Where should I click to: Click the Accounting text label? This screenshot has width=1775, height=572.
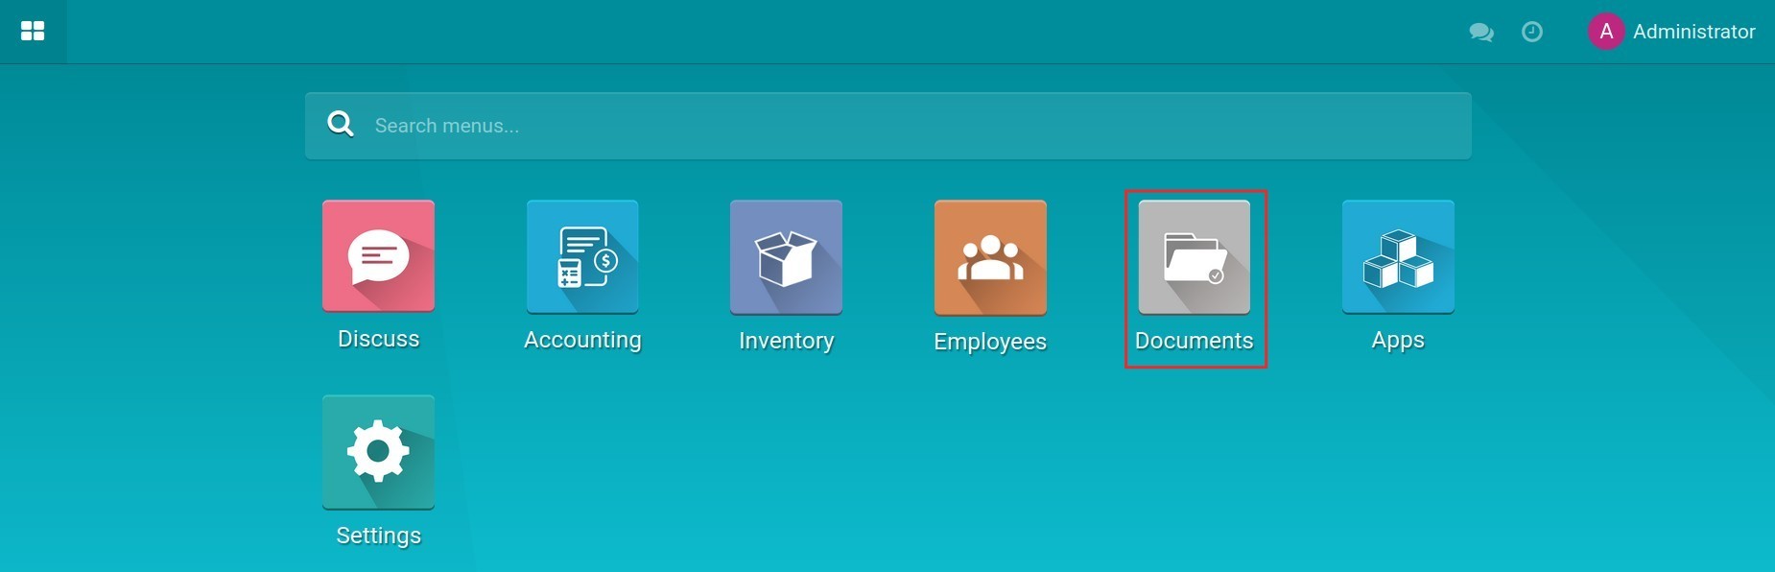point(582,340)
